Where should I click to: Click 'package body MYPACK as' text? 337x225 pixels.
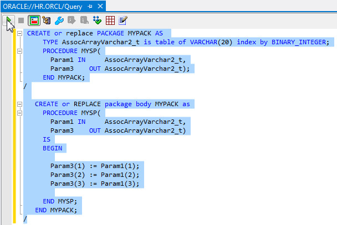(147, 104)
